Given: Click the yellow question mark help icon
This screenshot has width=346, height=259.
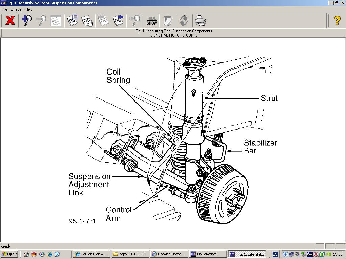Looking at the screenshot, I should click(x=337, y=21).
